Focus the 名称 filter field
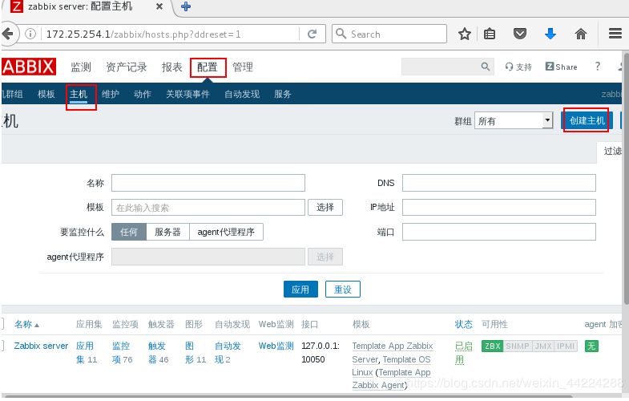The width and height of the screenshot is (629, 401). point(208,183)
